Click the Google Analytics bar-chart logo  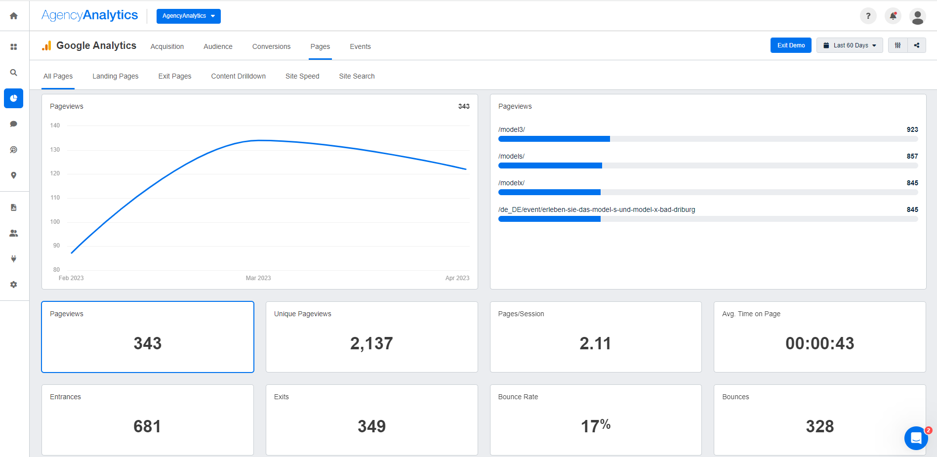pyautogui.click(x=46, y=45)
